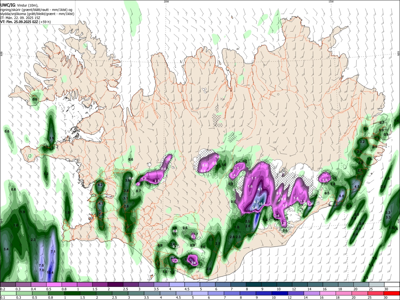This screenshot has width=400, height=300.
Task: Pick the pale blue 5 rain swatch
Action: coord(200,293)
